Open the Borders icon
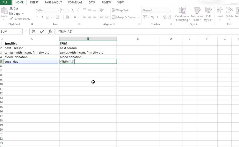Image resolution: width=239 pixels, height=147 pixels. click(x=57, y=17)
